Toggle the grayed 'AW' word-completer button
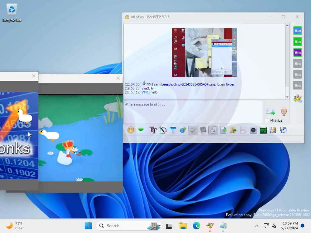Viewport: 311px width, 233px height. click(x=203, y=130)
